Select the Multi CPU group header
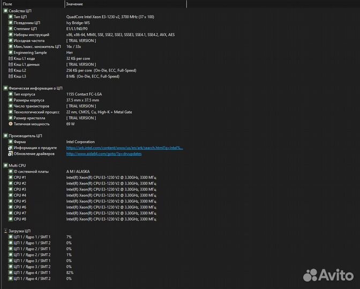Viewport: 360px width, 289px height. [x=17, y=165]
